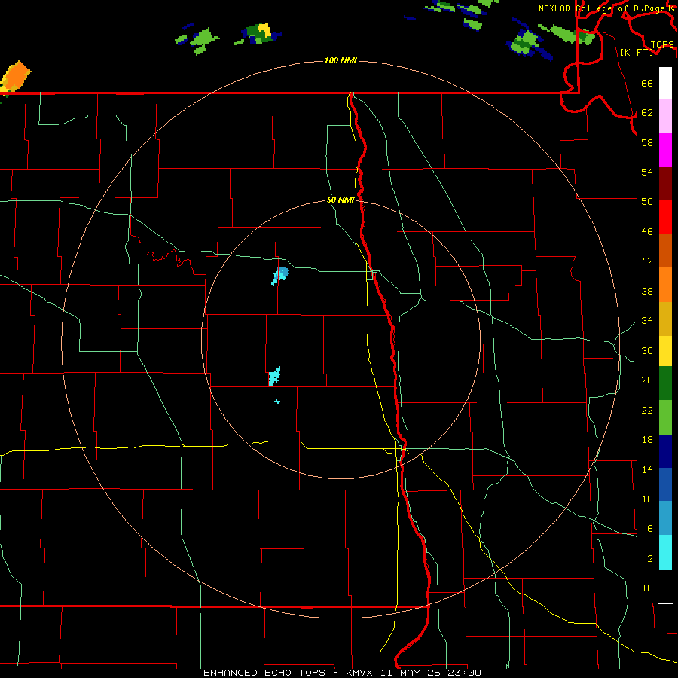Select the "50" legend value
The image size is (678, 678).
point(647,201)
